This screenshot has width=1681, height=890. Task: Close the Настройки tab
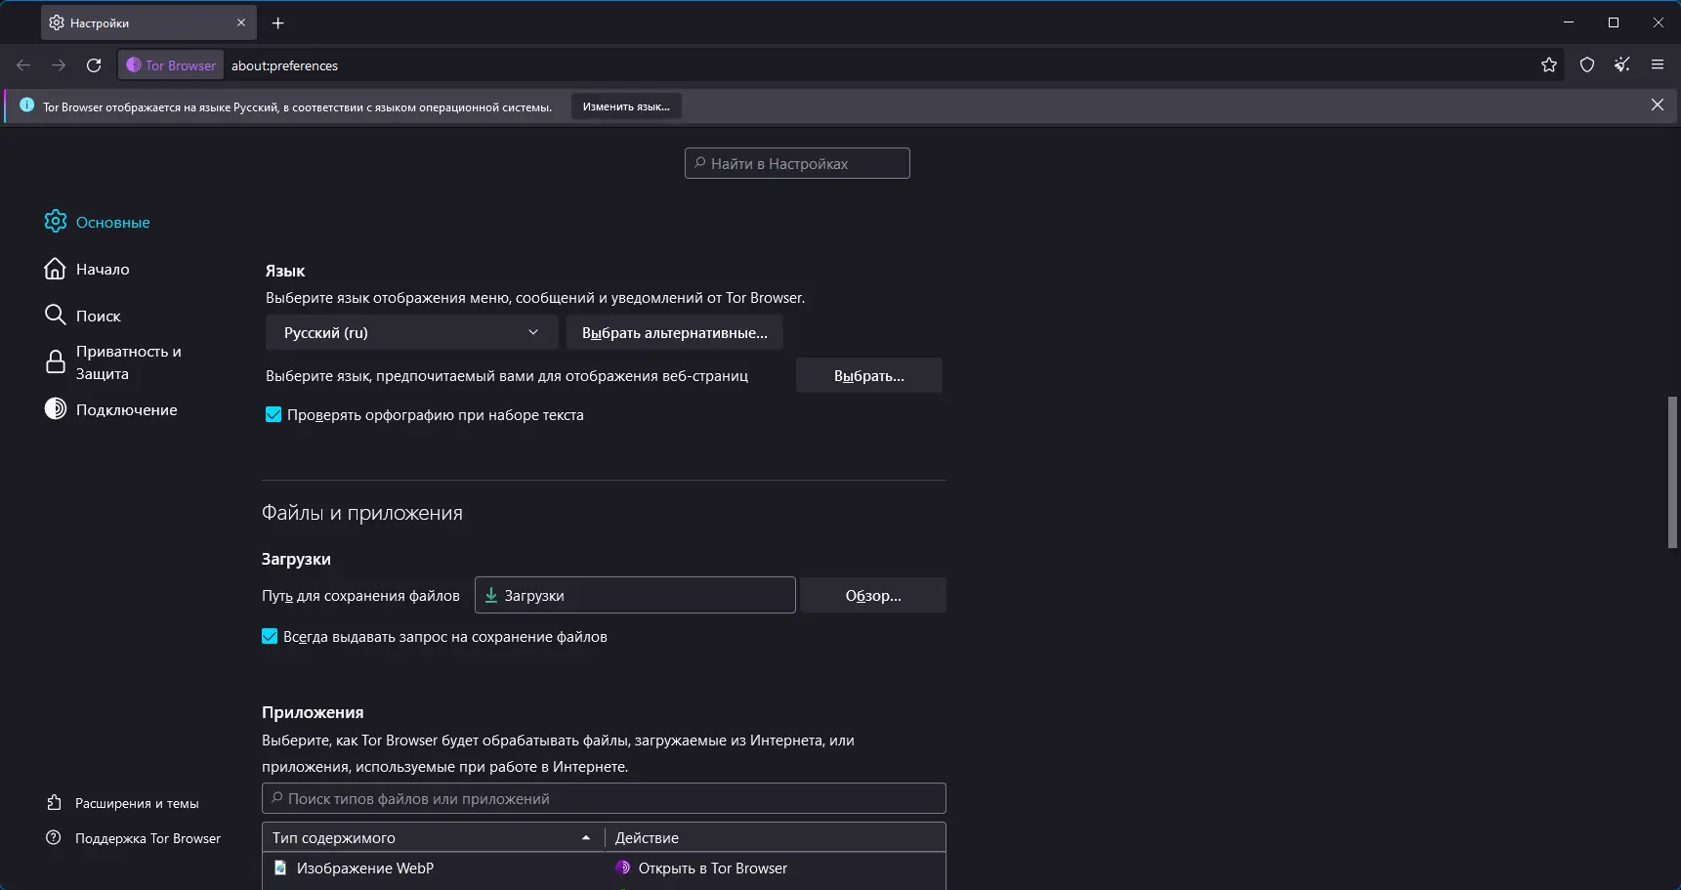point(241,22)
